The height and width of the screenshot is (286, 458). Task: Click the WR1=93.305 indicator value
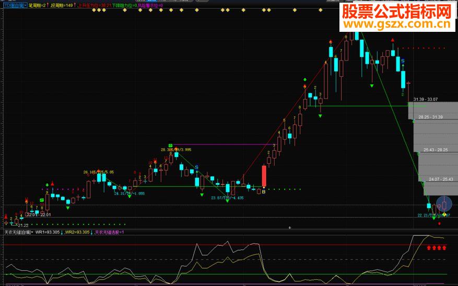coord(48,232)
